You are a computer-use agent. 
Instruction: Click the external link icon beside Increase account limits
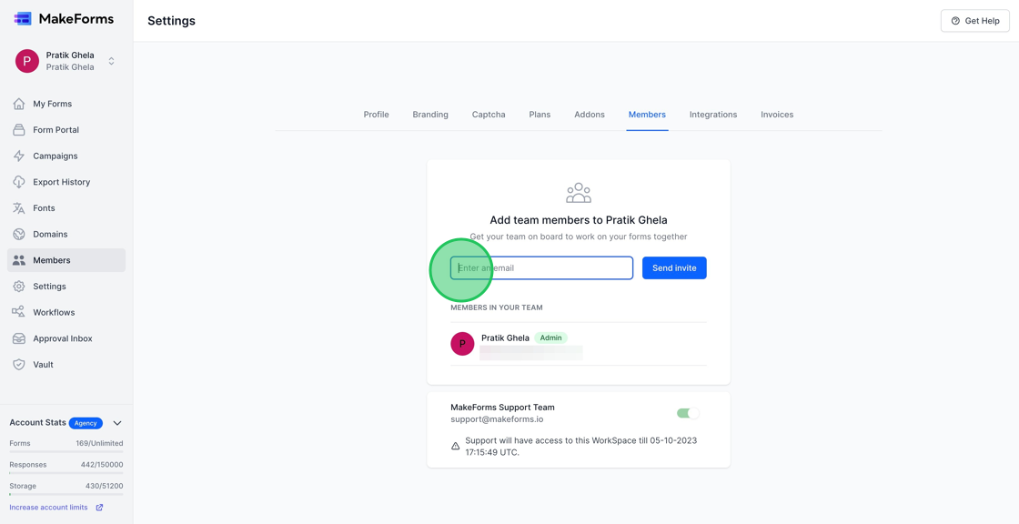pyautogui.click(x=99, y=507)
